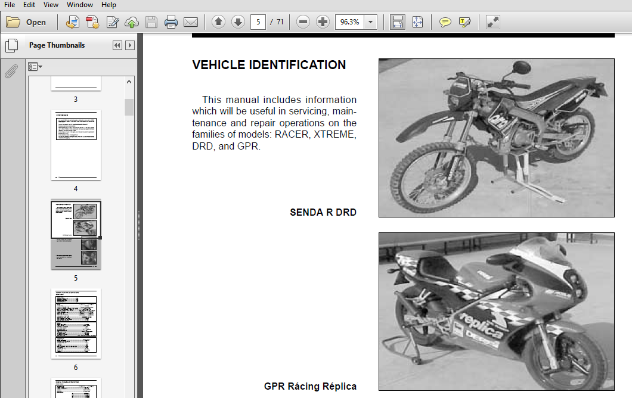Open the Edit menu
632x398 pixels.
29,5
